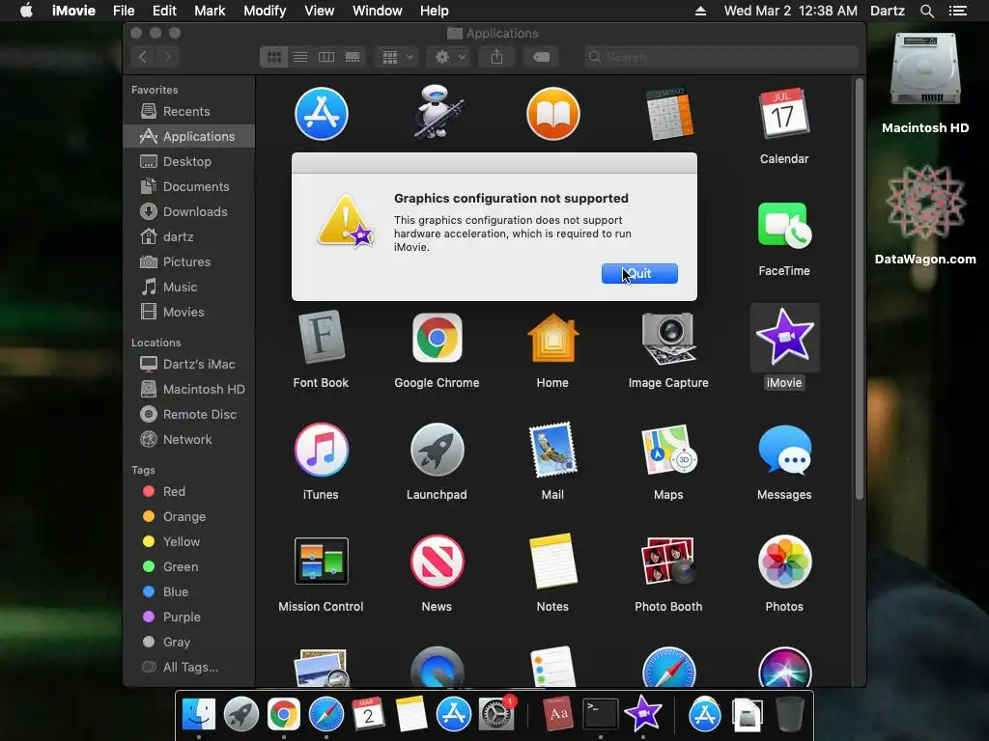Viewport: 989px width, 741px height.
Task: Filter by the Green tag
Action: coord(188,567)
